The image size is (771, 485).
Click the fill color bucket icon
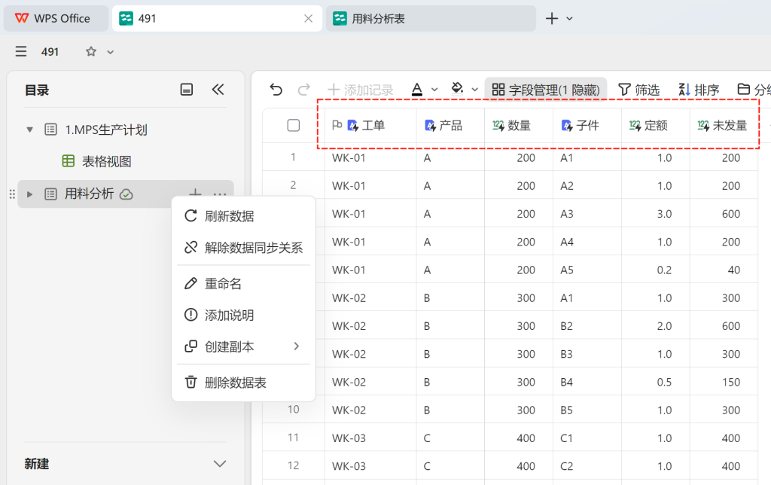(457, 89)
